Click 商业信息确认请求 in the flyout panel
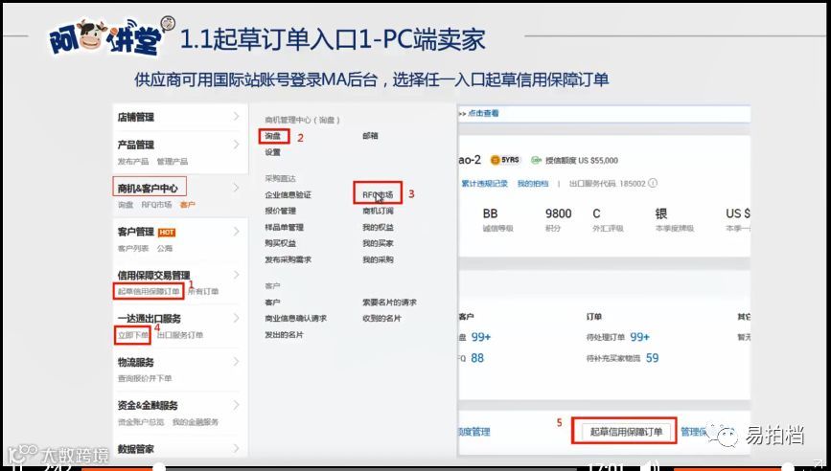831x471 pixels. click(296, 319)
